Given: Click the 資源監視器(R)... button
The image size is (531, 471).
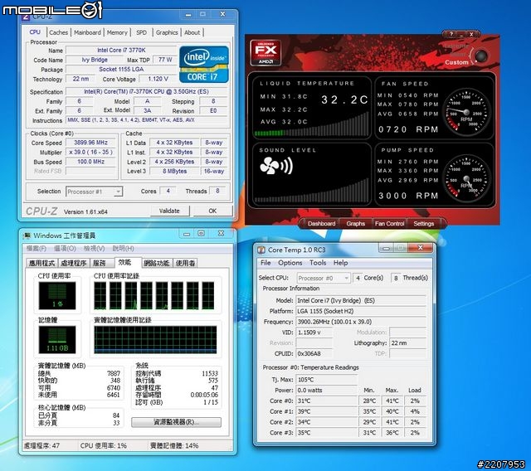Looking at the screenshot, I should tap(176, 422).
